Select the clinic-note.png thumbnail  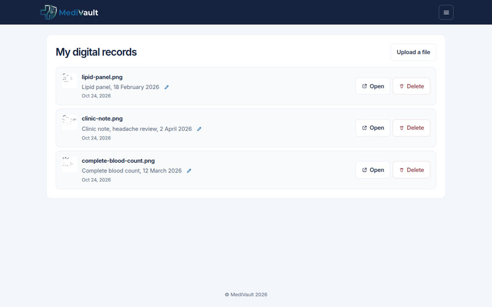pyautogui.click(x=70, y=122)
